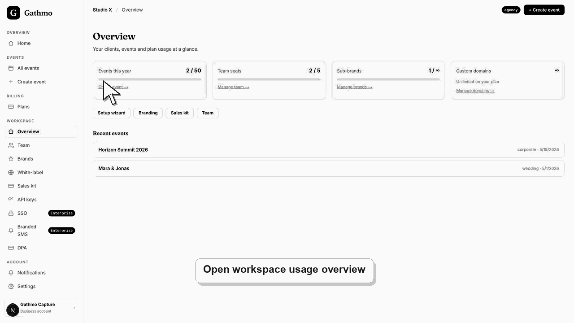
Task: Click the Team people icon
Action: point(11,145)
